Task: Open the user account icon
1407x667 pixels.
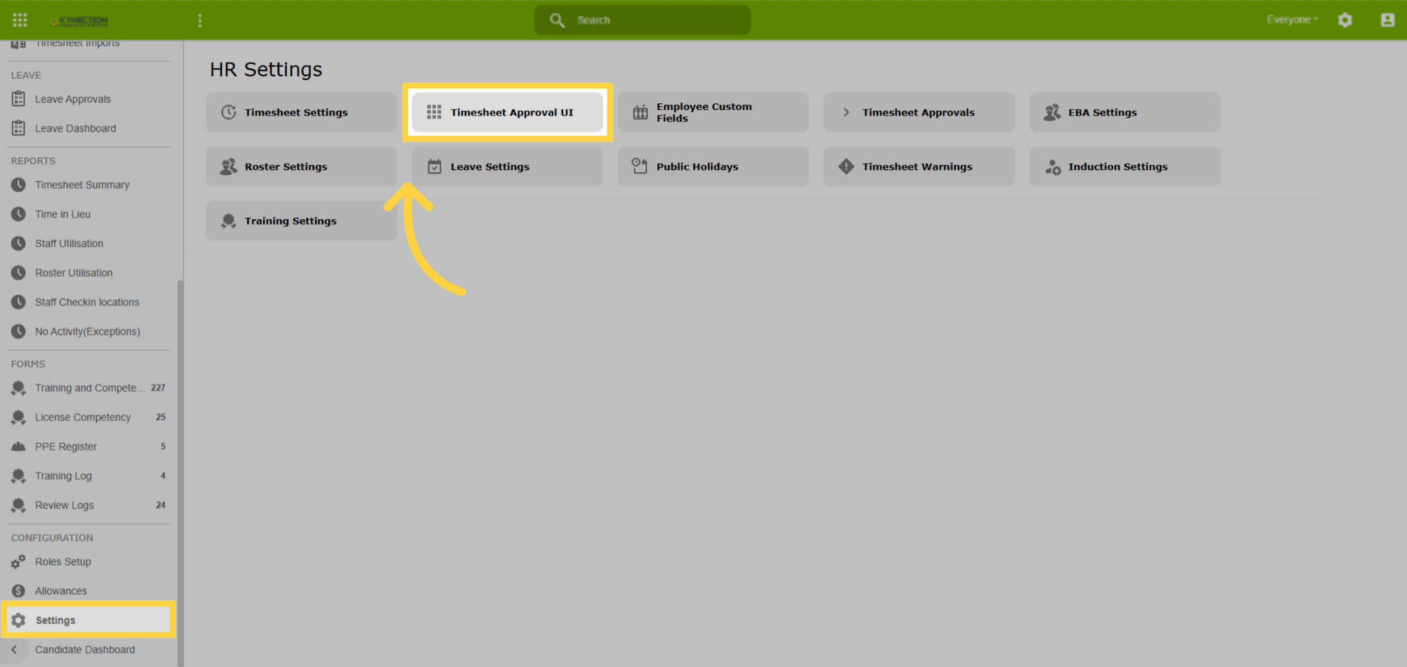Action: pos(1388,20)
